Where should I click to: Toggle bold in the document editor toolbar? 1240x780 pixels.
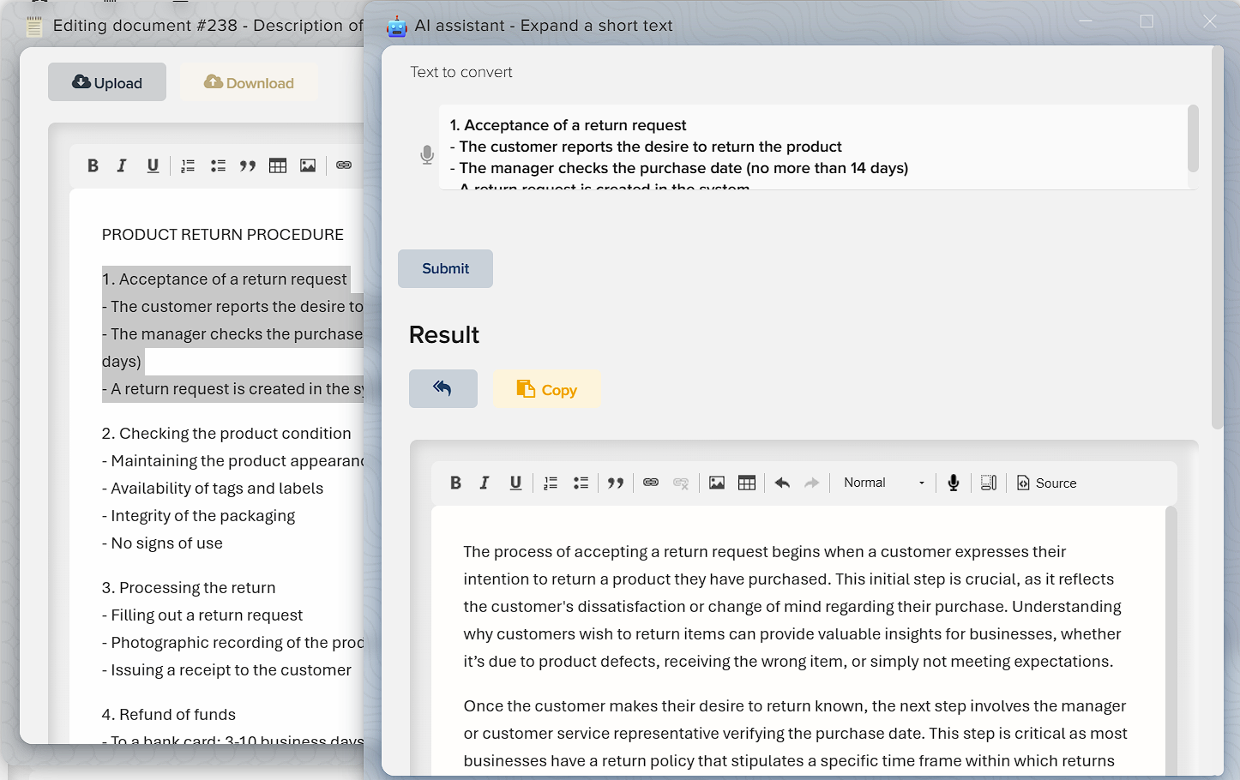93,165
